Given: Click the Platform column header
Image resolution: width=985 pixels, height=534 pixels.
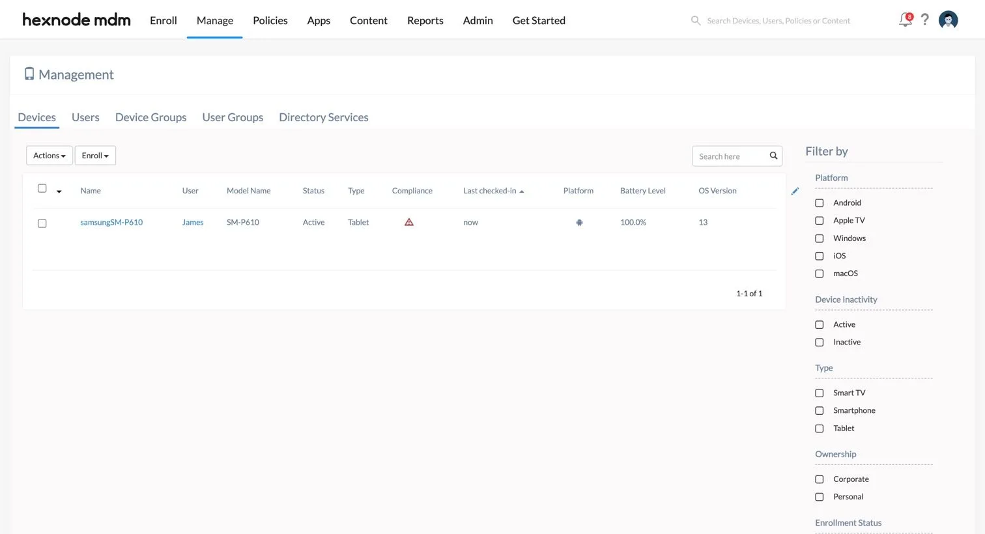Looking at the screenshot, I should tap(578, 191).
